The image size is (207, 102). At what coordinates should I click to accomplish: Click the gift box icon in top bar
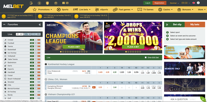coord(56,3)
